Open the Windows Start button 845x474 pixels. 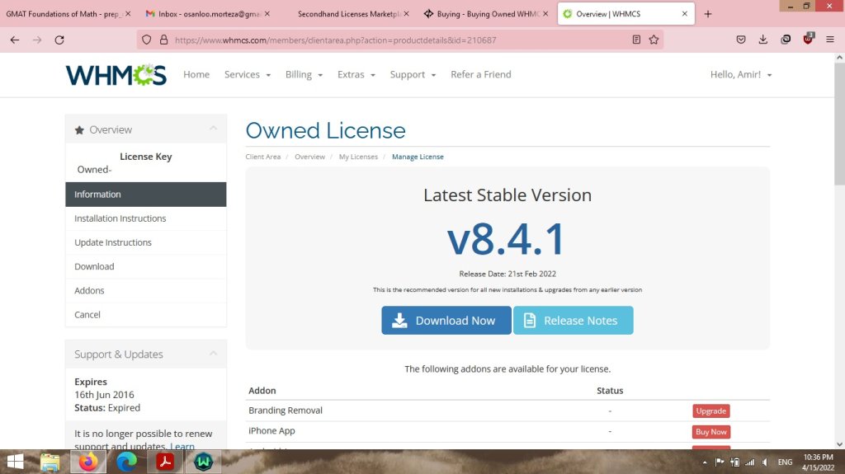click(15, 462)
